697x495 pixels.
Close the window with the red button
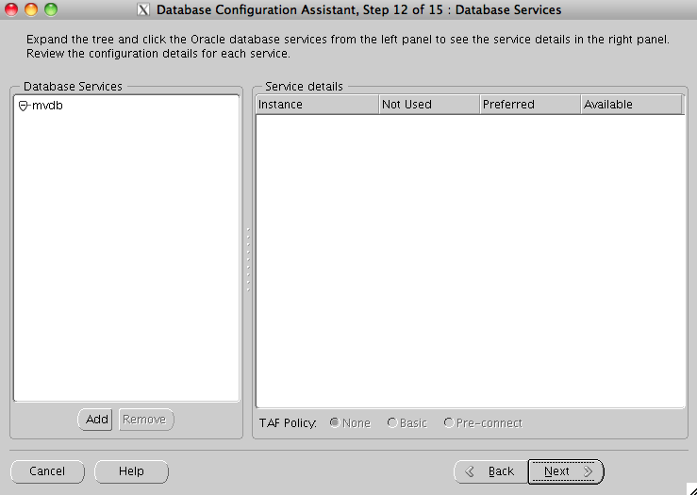click(x=12, y=10)
